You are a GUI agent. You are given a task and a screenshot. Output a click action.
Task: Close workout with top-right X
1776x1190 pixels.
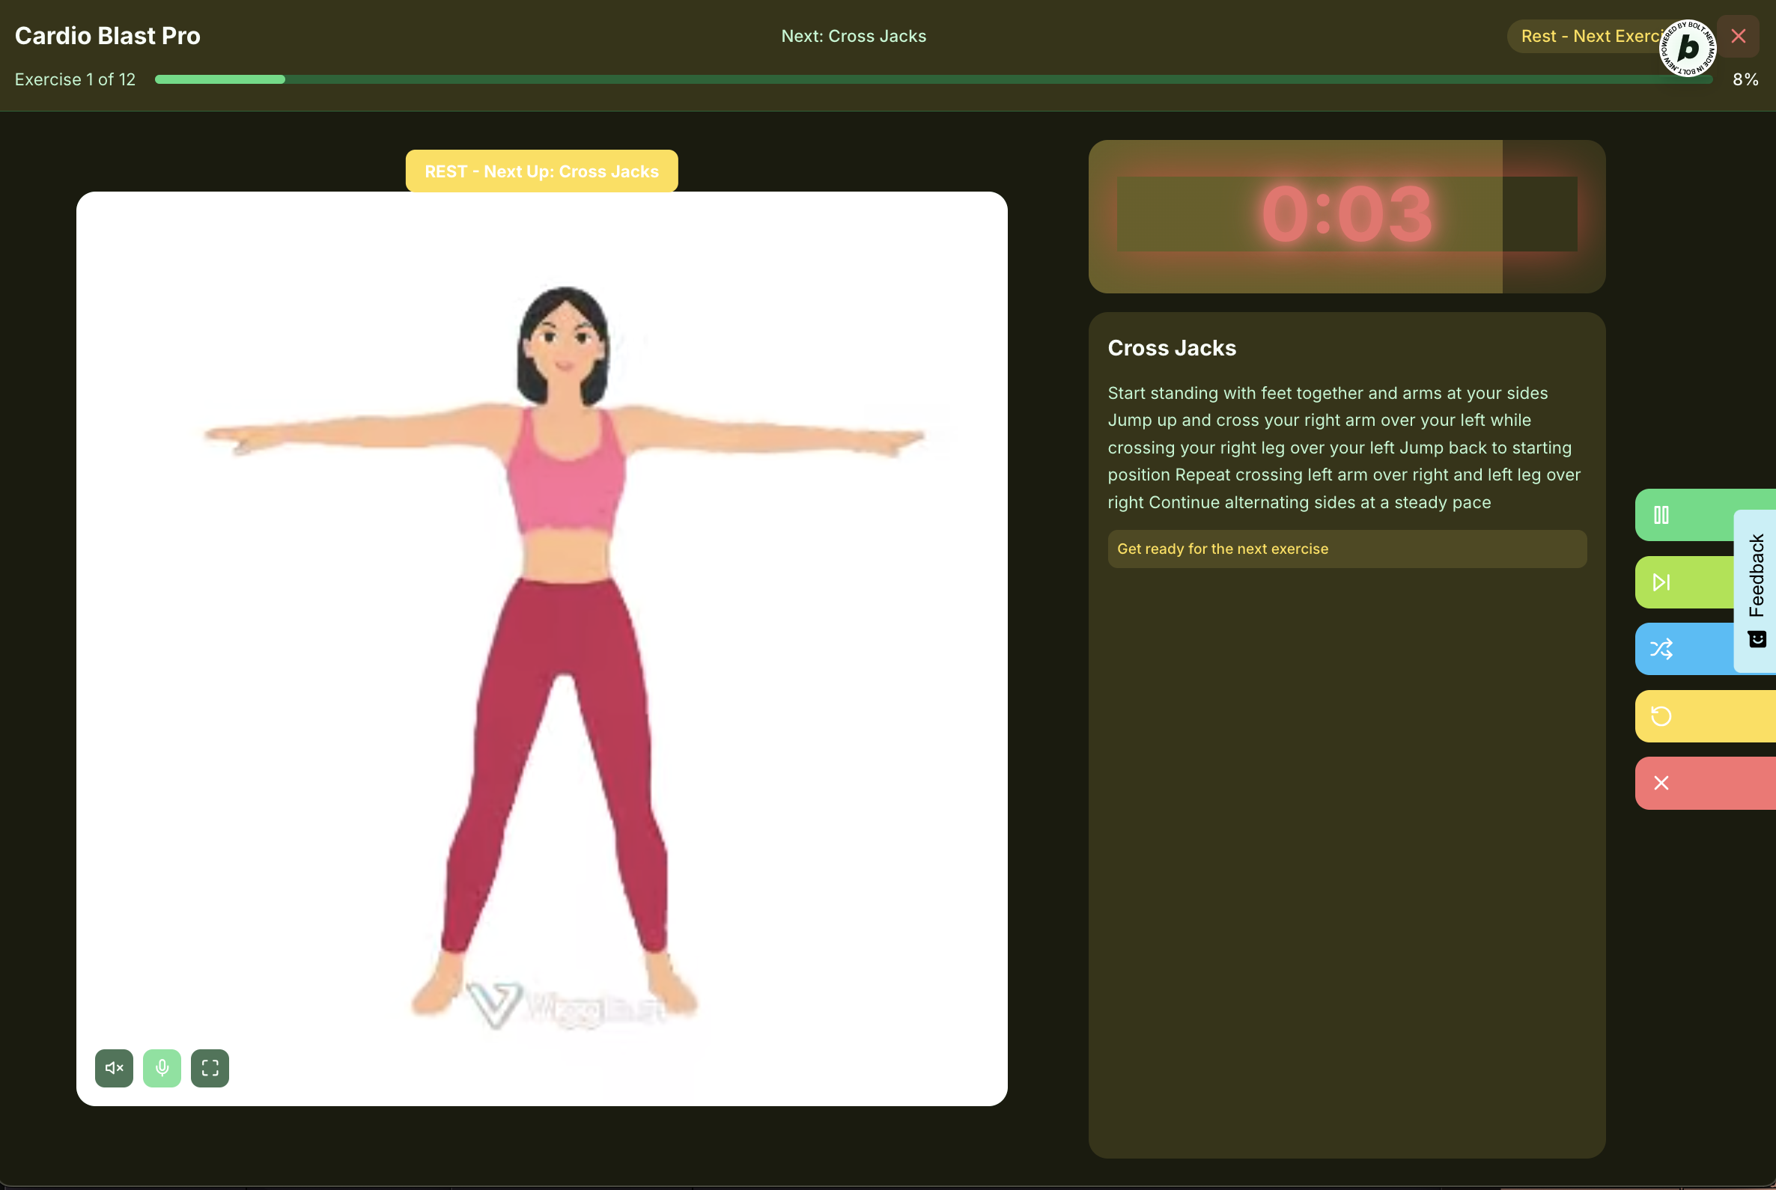tap(1738, 36)
